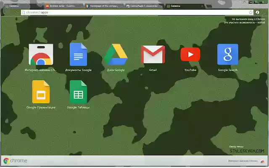Bookmark this page with the star icon
Viewport: 269px width, 168px height.
(x=251, y=12)
